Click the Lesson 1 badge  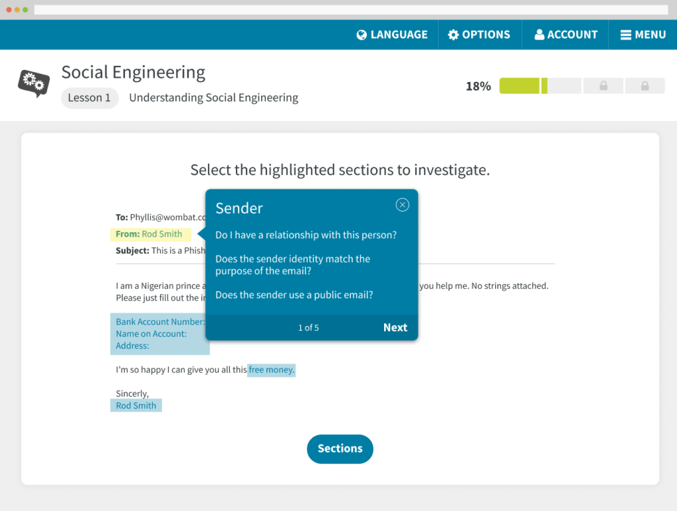pyautogui.click(x=89, y=98)
